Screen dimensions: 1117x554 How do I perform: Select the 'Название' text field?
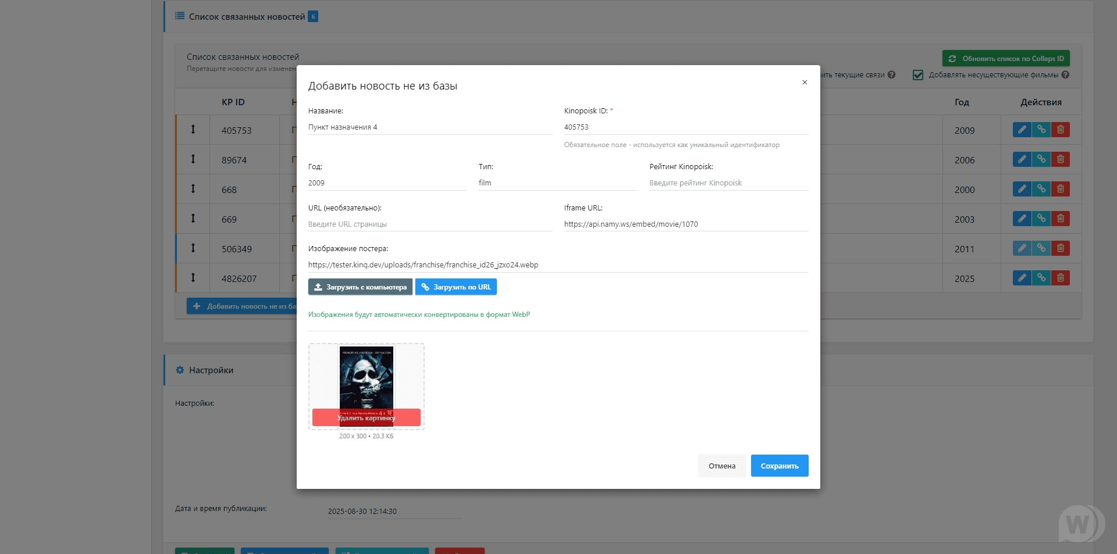click(x=429, y=127)
